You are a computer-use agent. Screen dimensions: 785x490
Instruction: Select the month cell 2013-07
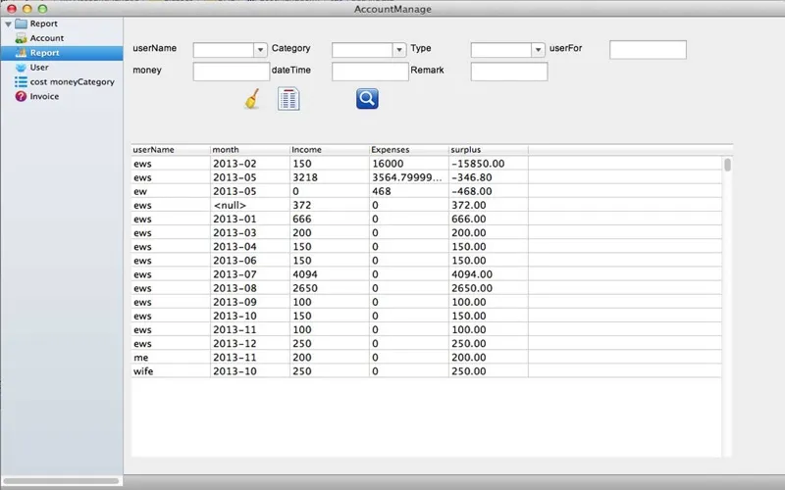(250, 274)
